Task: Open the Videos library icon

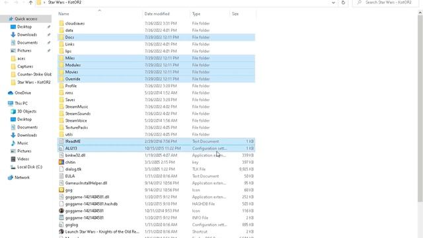Action: 13,159
